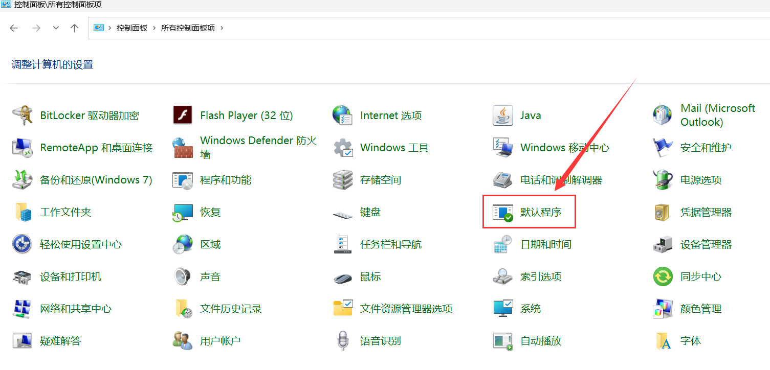Go up one level with the up arrow

pos(75,28)
